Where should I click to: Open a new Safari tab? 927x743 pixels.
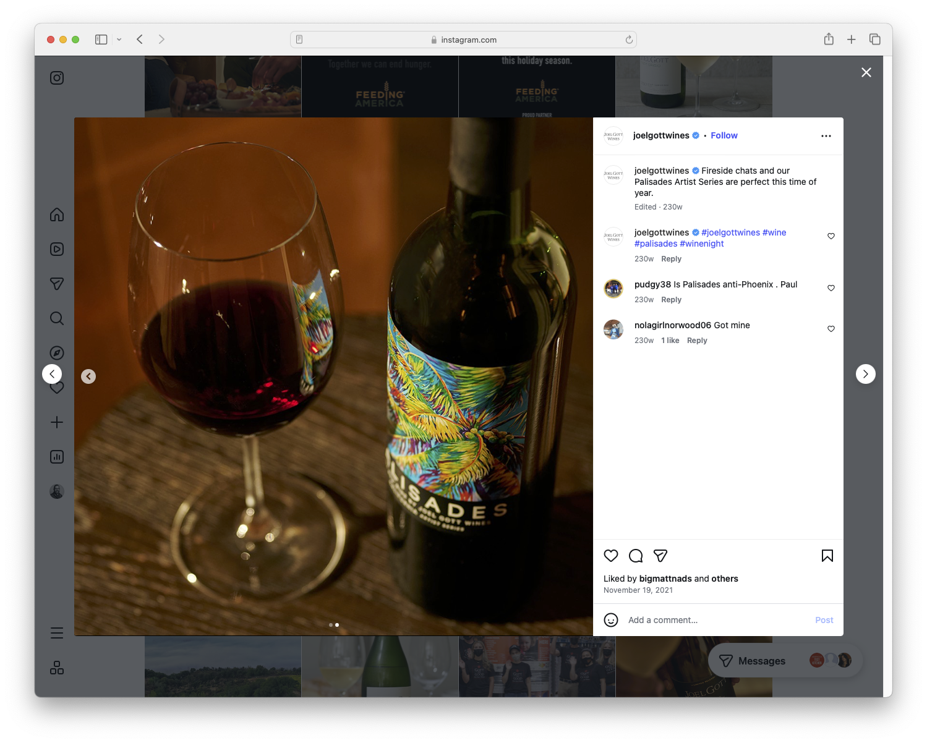tap(852, 40)
